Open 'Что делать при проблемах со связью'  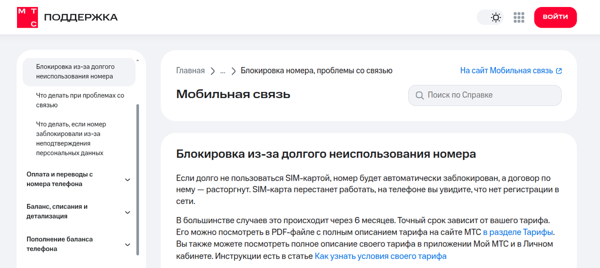click(x=80, y=100)
